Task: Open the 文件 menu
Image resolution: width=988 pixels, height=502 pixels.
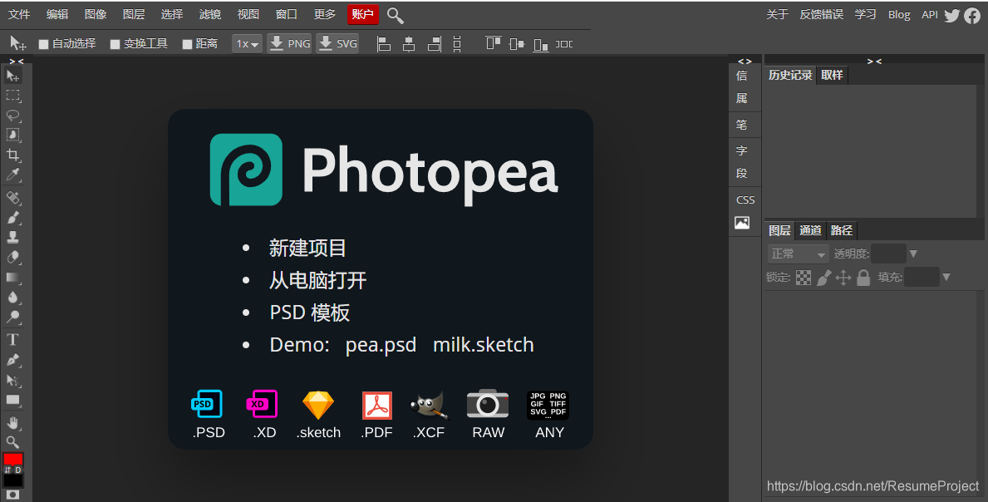Action: 19,14
